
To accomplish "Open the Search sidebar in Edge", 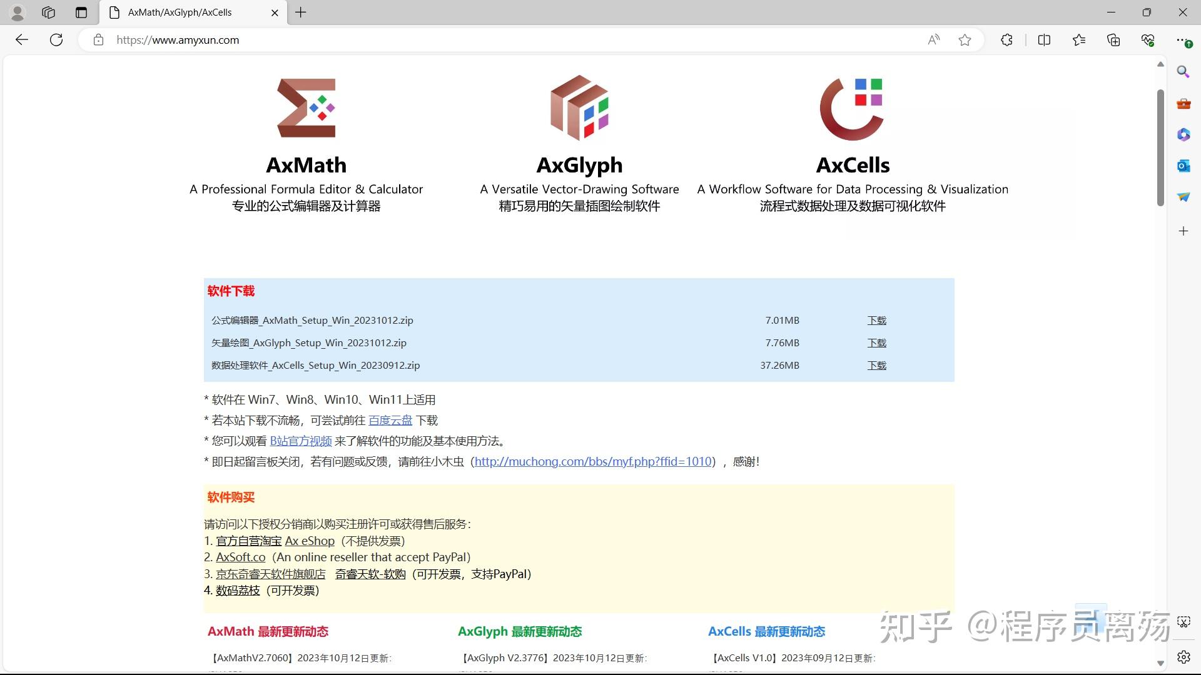I will pos(1183,71).
